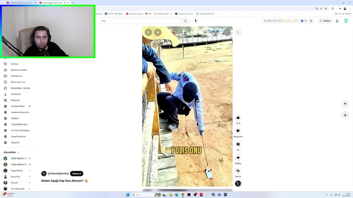Open Cruella izle 2021 bookmark
Image resolution: width=353 pixels, height=198 pixels.
point(164,13)
